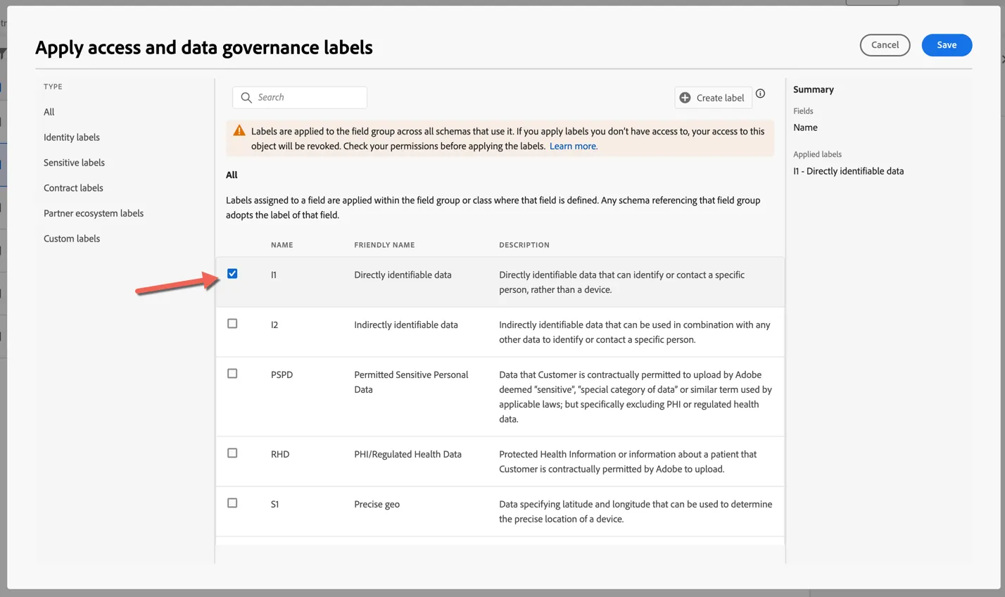Tick the RHD label checkbox
This screenshot has height=597, width=1005.
[x=232, y=453]
